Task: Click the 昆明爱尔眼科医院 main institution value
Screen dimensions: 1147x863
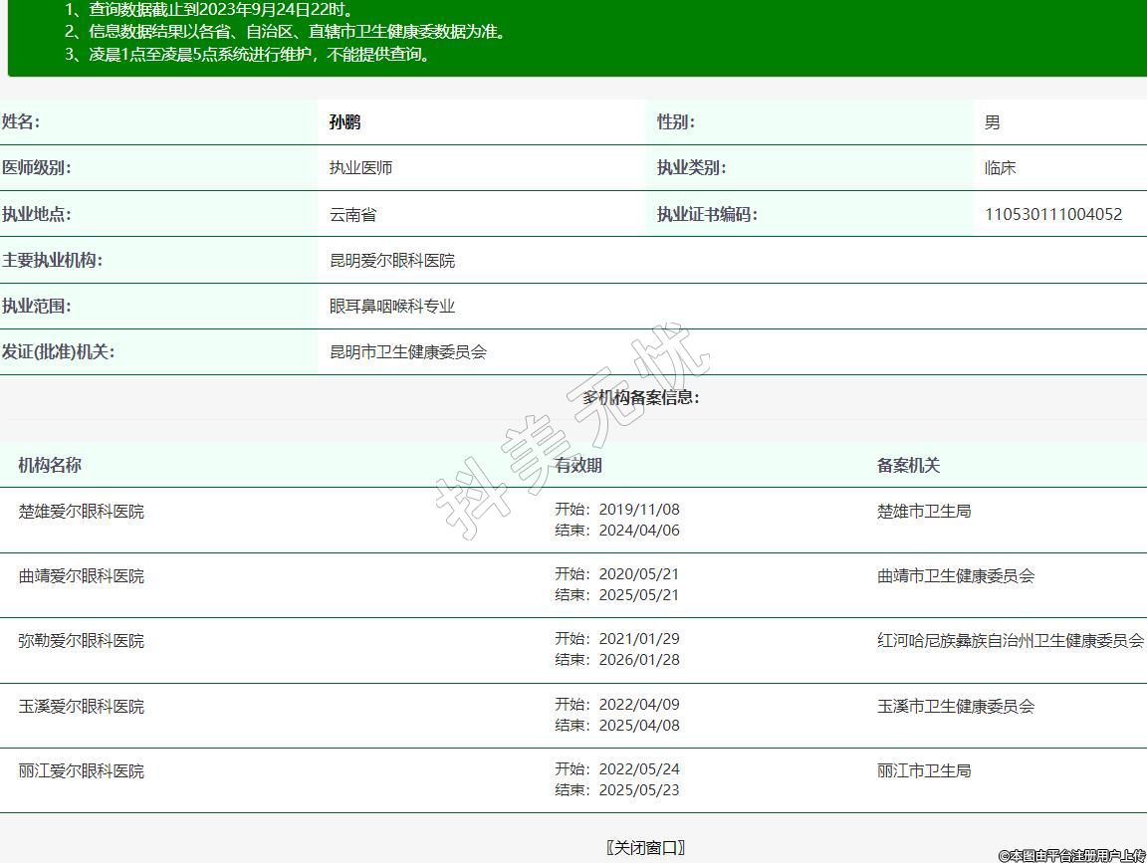Action: pos(392,261)
